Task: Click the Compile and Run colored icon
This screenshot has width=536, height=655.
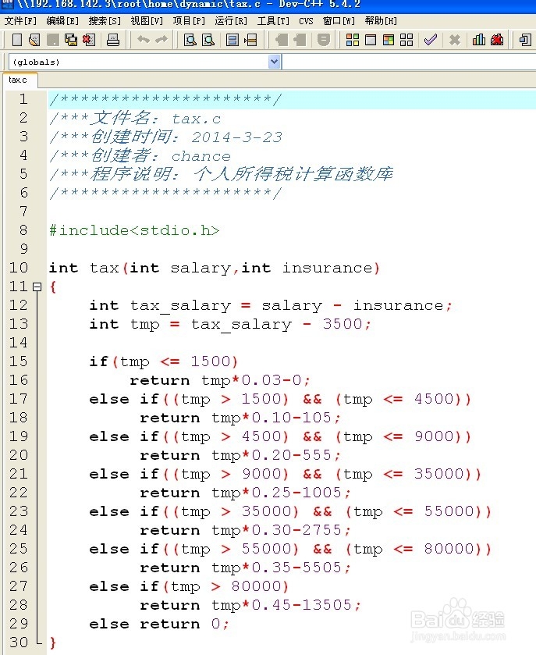Action: [389, 40]
